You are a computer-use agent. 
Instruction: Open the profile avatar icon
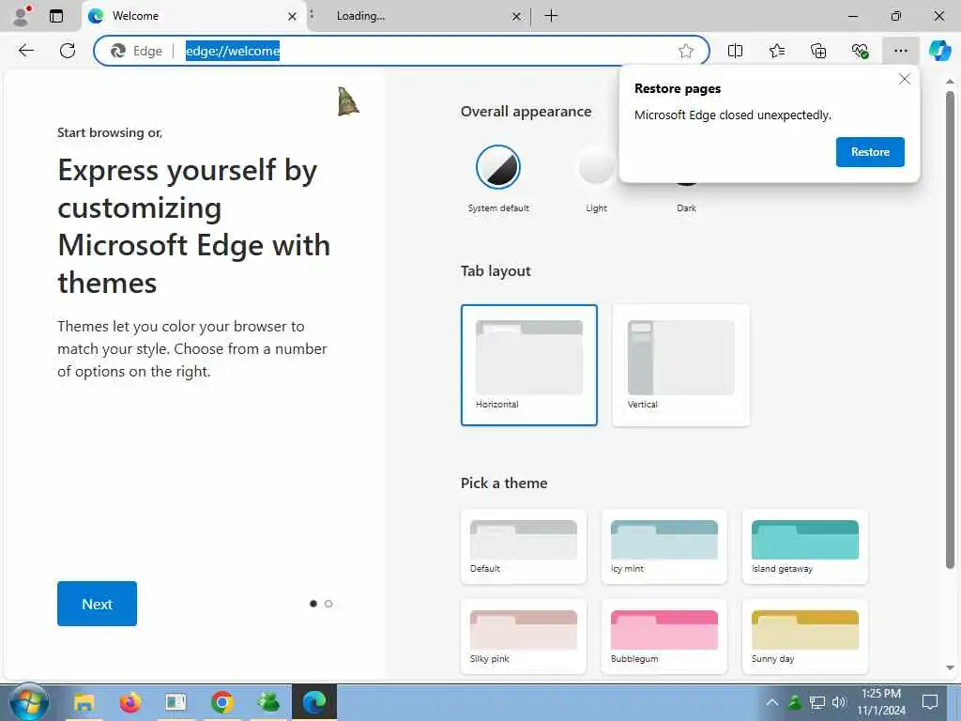pos(23,15)
